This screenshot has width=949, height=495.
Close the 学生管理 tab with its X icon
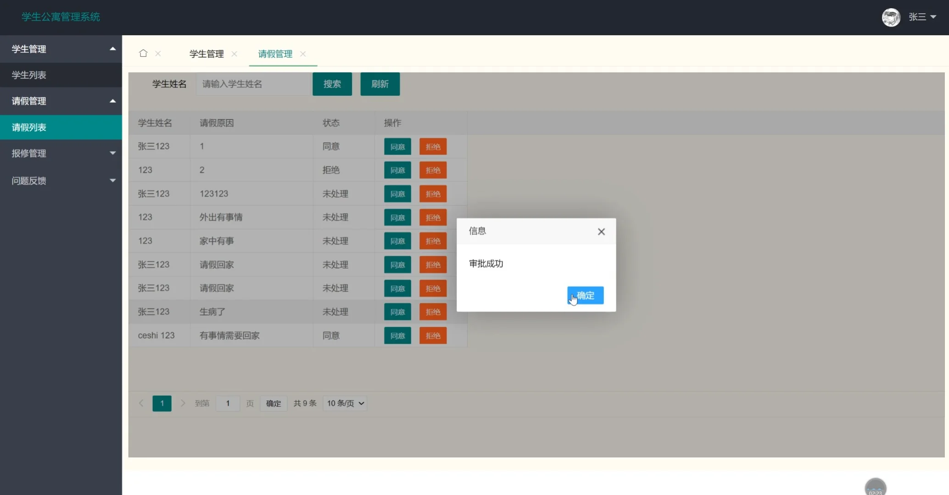[234, 54]
